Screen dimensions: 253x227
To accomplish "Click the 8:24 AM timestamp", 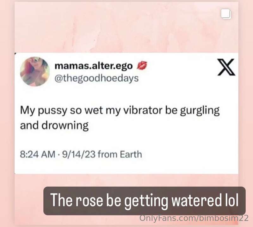I will 38,154.
